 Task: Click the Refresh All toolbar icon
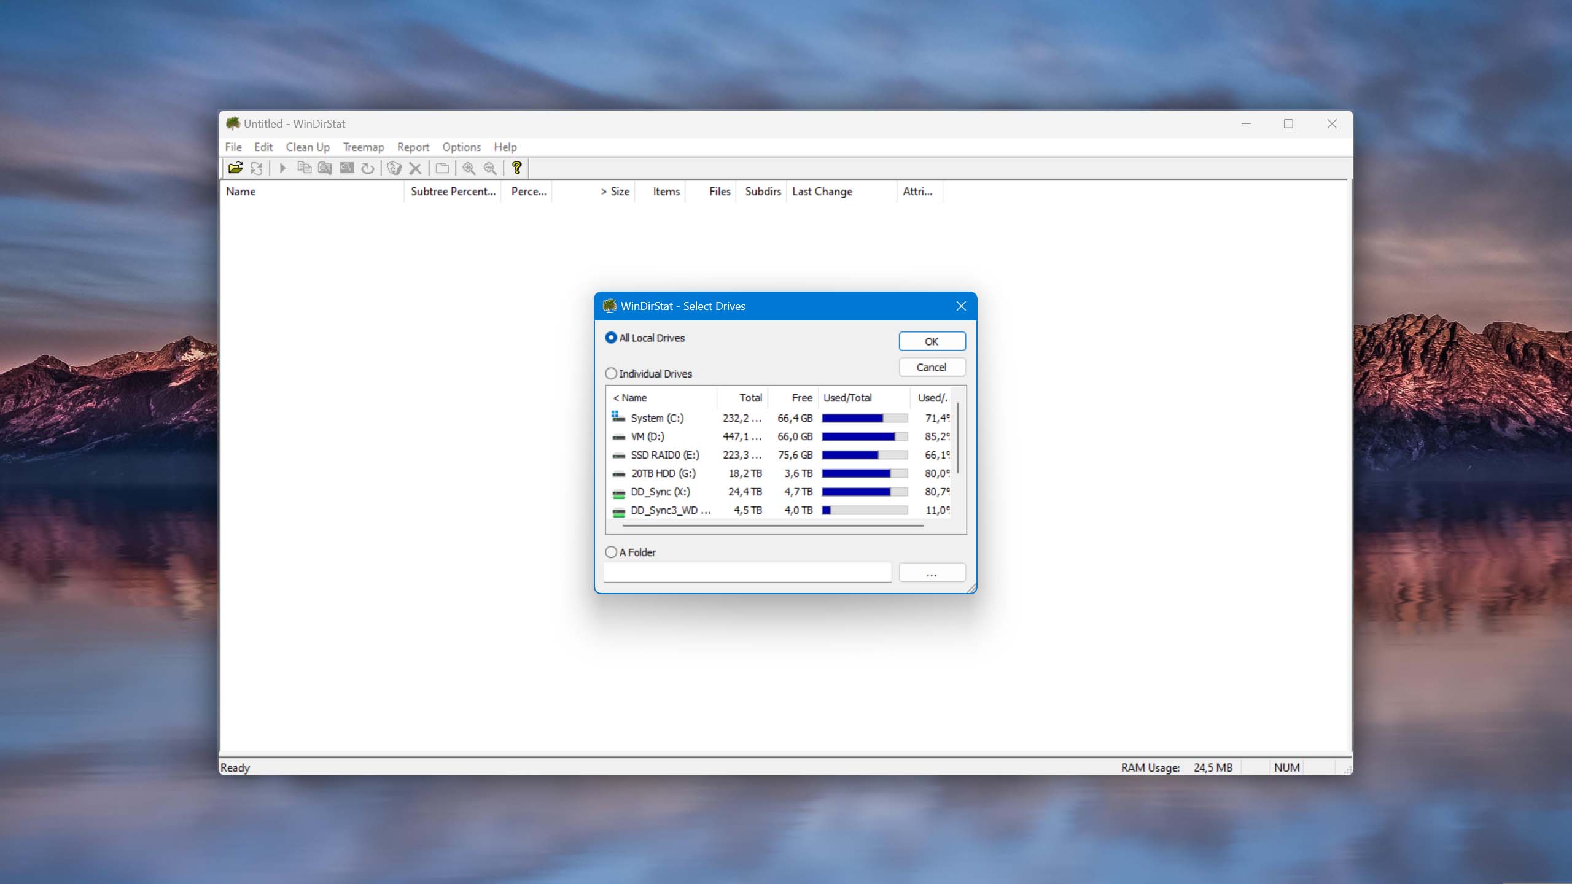257,168
